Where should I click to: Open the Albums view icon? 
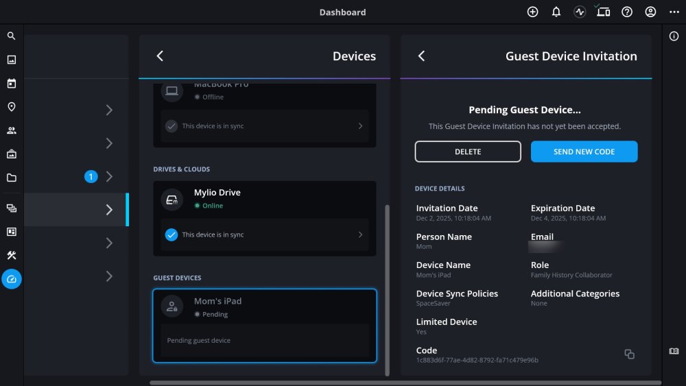coord(12,154)
